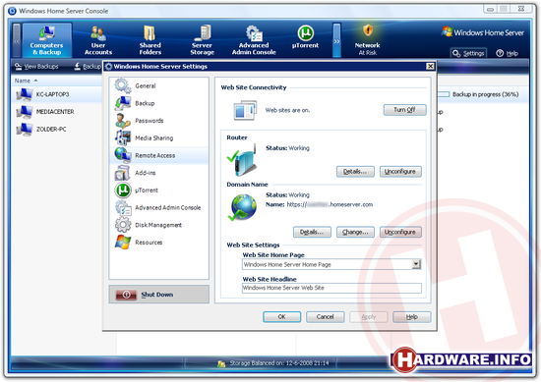Select Disk Management in settings list
Screen dimensions: 541x382
159,225
